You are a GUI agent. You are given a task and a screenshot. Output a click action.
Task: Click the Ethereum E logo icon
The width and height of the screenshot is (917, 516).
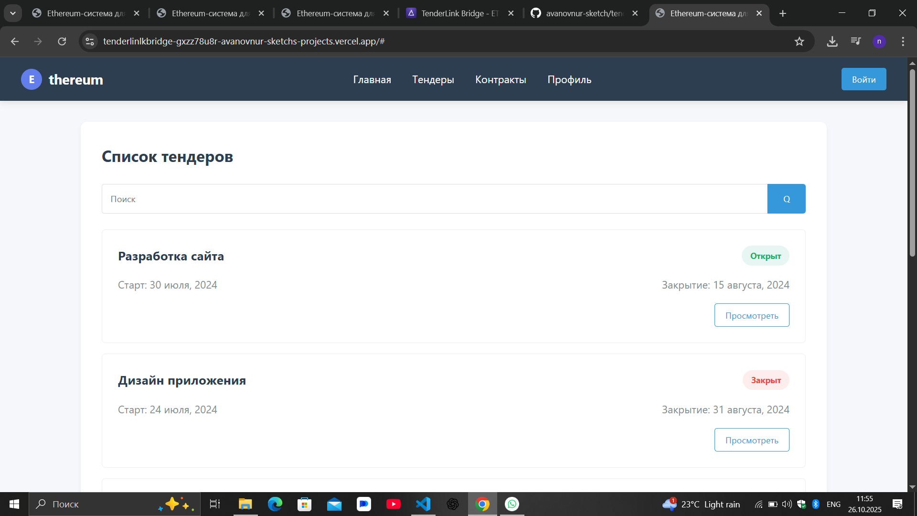32,79
